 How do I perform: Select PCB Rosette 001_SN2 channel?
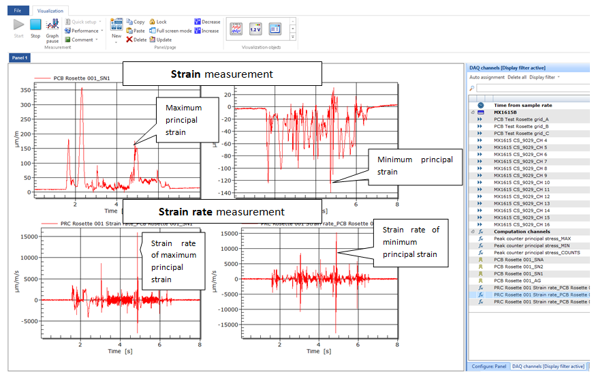(529, 267)
